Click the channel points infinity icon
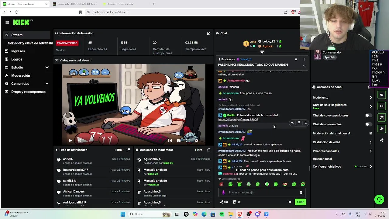389x219 pixels. tap(224, 202)
